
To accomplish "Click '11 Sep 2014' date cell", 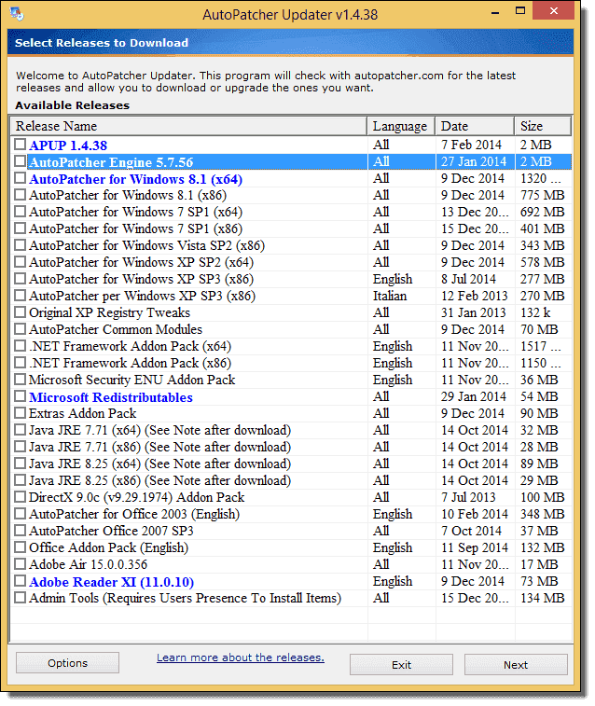I will coord(475,547).
